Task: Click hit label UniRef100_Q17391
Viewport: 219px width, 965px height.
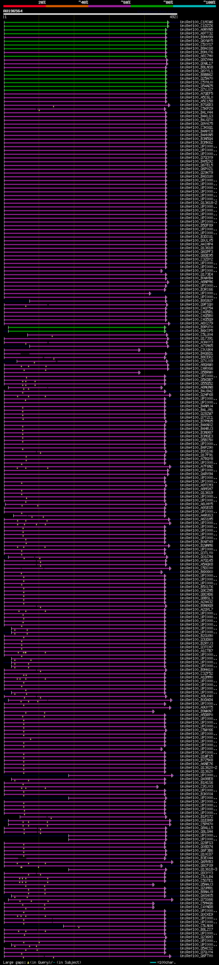Action: tap(196, 338)
